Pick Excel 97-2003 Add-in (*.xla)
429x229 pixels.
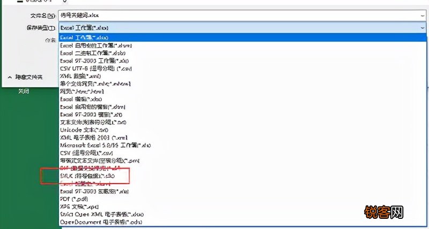pos(243,192)
